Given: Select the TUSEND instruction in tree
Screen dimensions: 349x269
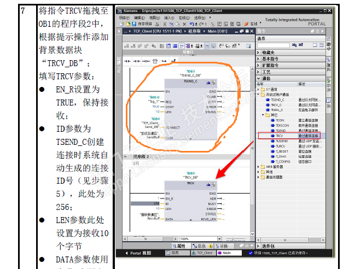Looking at the screenshot, I should [x=282, y=141].
